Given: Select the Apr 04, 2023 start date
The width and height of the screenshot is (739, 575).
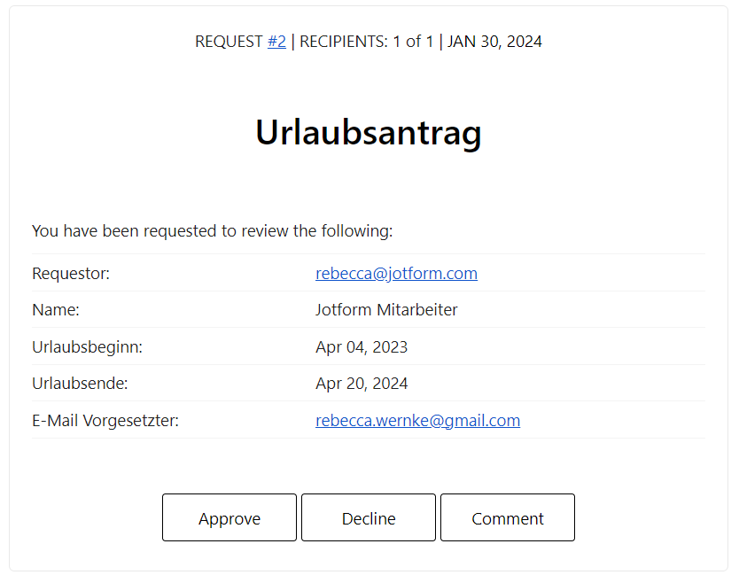Looking at the screenshot, I should click(x=362, y=347).
